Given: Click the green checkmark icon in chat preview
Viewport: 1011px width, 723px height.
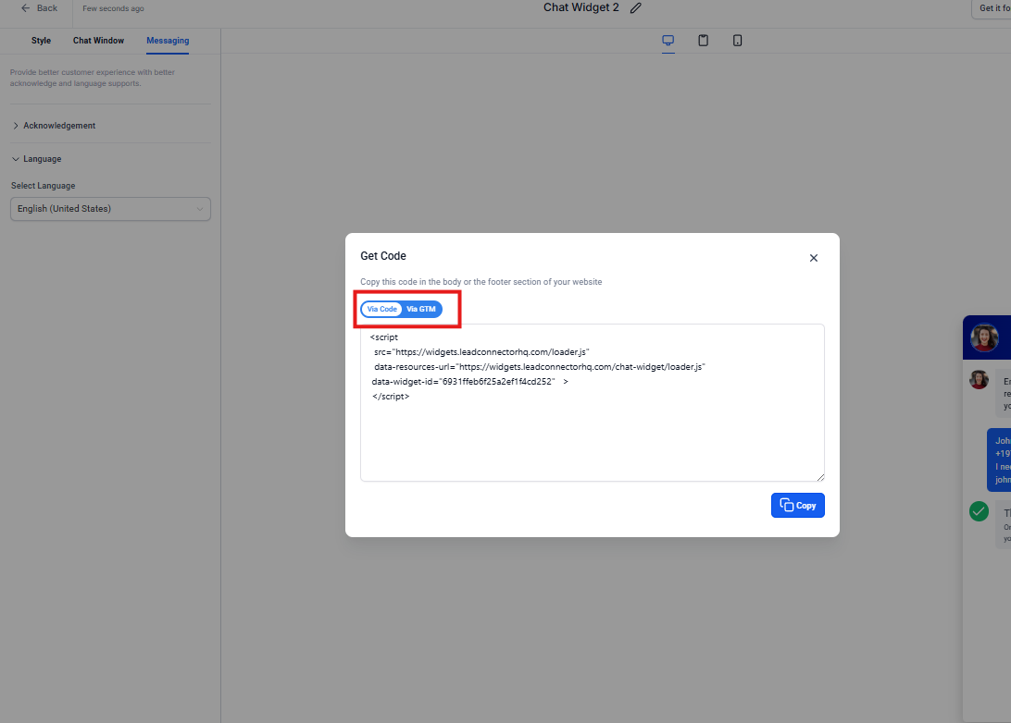Looking at the screenshot, I should (x=979, y=511).
